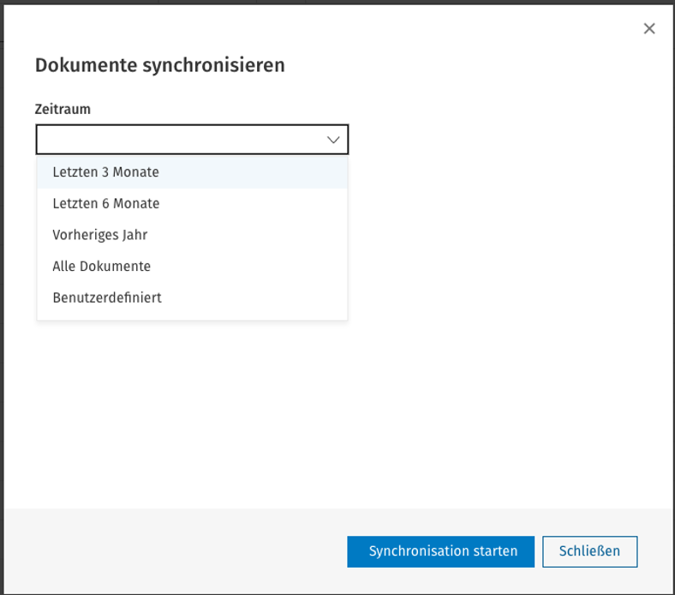675x595 pixels.
Task: Collapse the Zeitraum dropdown via chevron arrow
Action: tap(333, 140)
